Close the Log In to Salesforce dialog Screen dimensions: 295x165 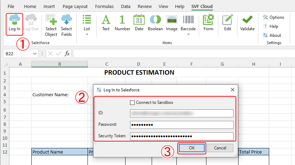click(233, 90)
